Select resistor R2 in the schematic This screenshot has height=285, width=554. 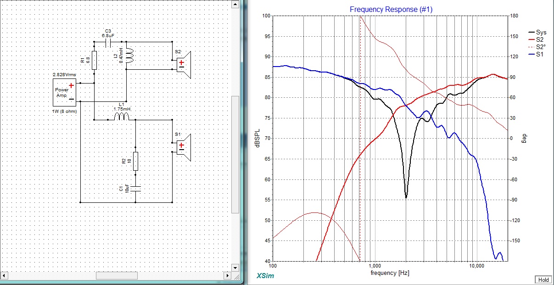point(135,161)
